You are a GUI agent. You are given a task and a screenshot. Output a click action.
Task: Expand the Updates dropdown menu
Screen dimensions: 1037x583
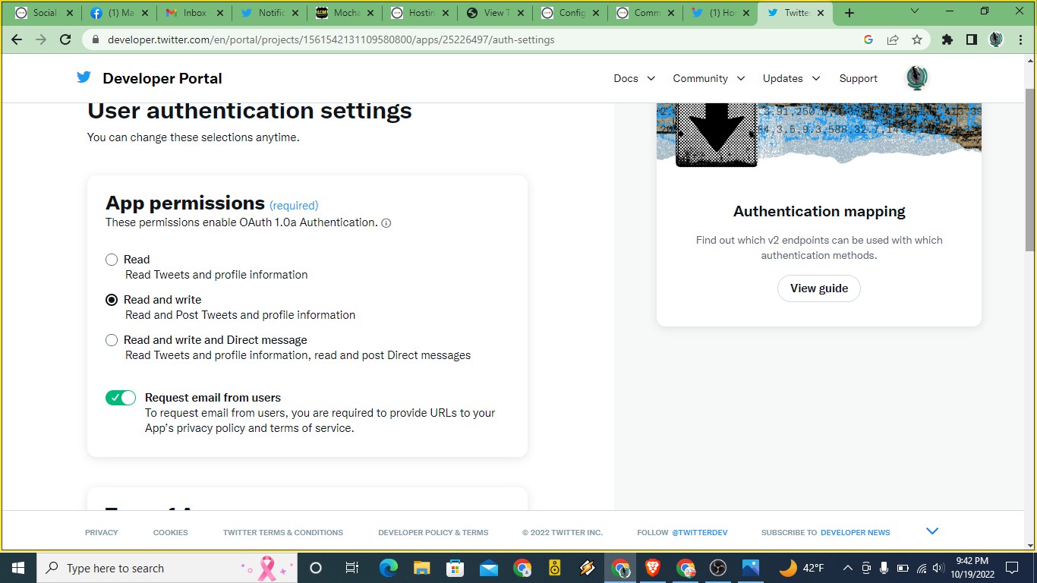click(x=791, y=78)
